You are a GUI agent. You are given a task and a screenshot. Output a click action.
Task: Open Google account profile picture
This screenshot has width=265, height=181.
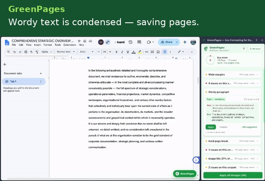193,42
